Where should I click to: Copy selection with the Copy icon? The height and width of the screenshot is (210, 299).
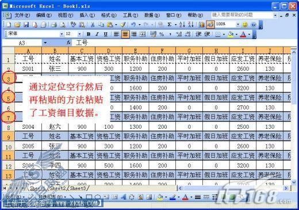pyautogui.click(x=101, y=25)
